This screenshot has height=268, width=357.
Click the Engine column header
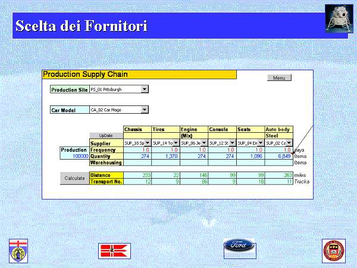194,129
